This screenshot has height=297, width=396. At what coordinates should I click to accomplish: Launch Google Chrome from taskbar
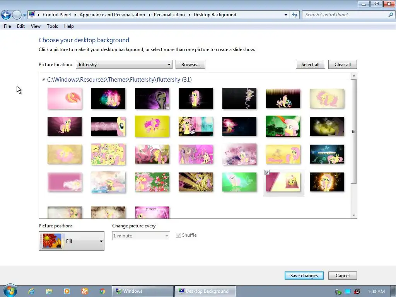(102, 291)
